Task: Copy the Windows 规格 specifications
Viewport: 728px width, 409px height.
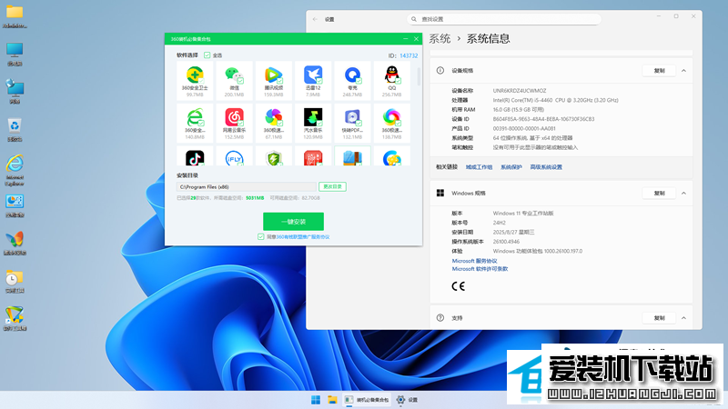Action: [659, 193]
